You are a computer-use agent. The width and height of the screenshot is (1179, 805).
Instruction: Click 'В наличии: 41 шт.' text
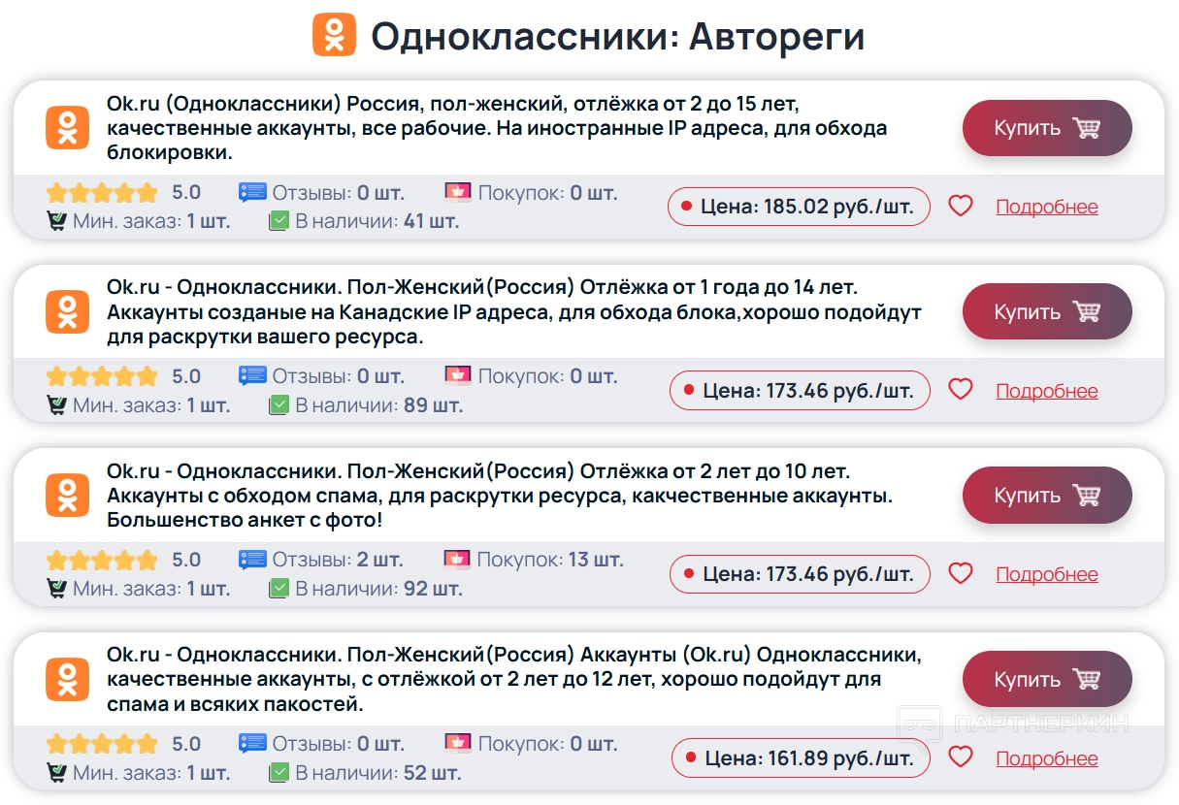click(x=377, y=221)
